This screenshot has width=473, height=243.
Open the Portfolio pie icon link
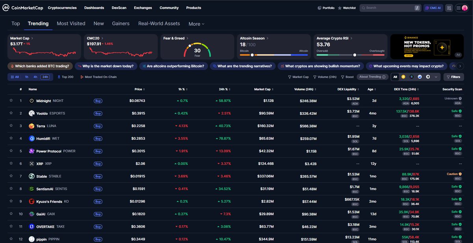(326, 8)
